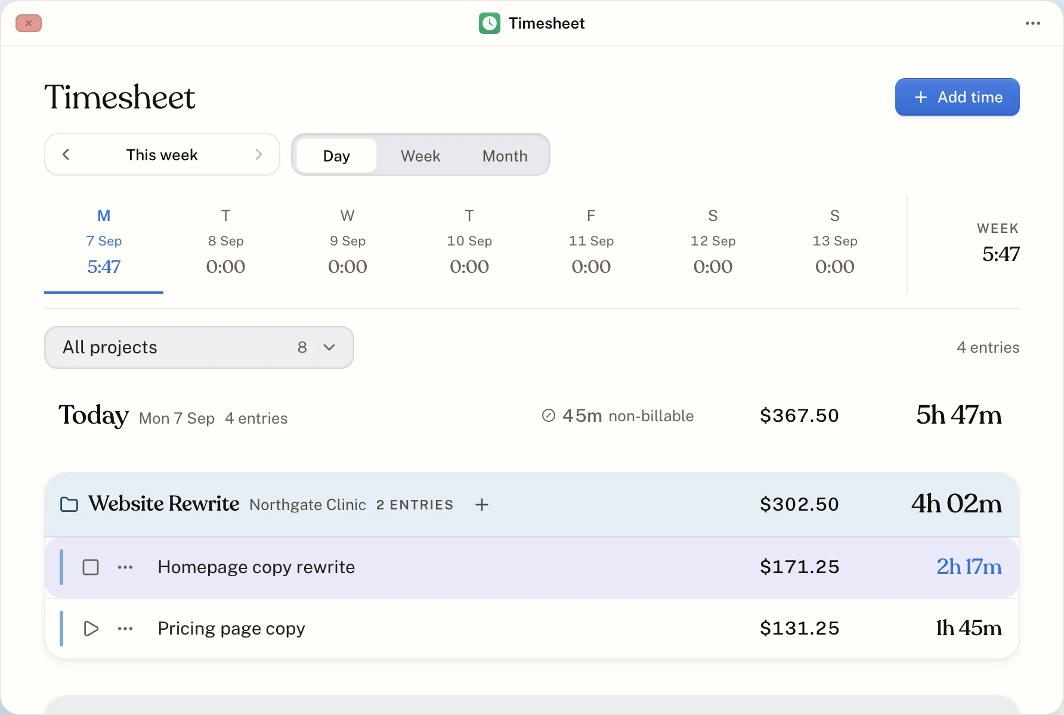Select Saturday 12 Sep day column

(713, 245)
